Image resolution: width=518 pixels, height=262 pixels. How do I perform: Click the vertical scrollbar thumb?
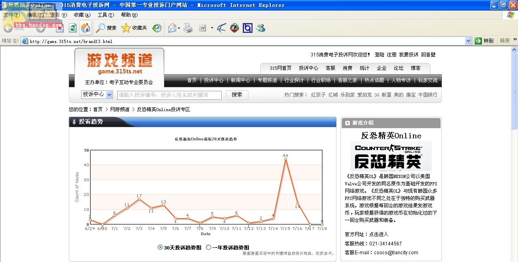pyautogui.click(x=514, y=91)
